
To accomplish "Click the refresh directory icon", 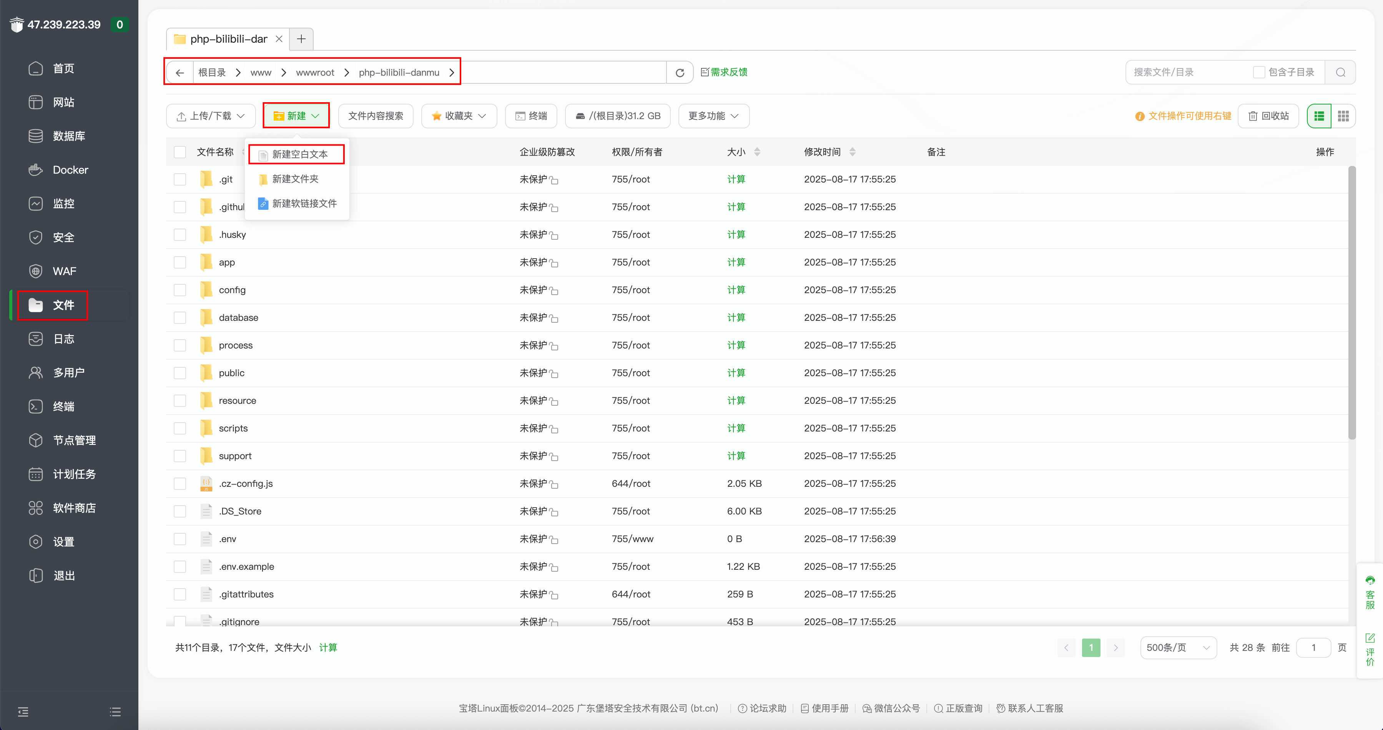I will coord(680,73).
